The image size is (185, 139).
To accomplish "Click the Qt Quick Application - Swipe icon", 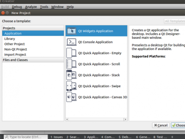I will pyautogui.click(x=71, y=86).
